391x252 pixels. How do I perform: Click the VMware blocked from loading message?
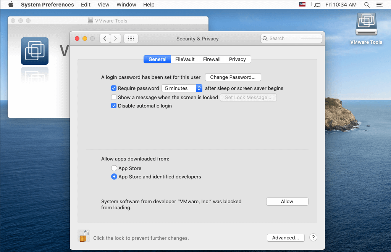click(x=171, y=204)
